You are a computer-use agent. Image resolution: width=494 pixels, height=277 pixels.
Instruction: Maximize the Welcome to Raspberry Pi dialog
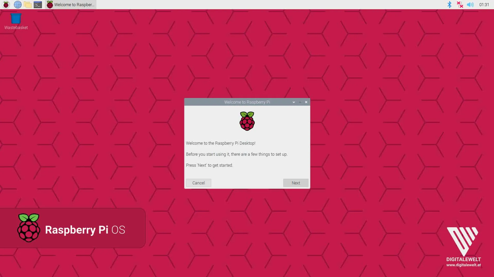click(x=300, y=102)
